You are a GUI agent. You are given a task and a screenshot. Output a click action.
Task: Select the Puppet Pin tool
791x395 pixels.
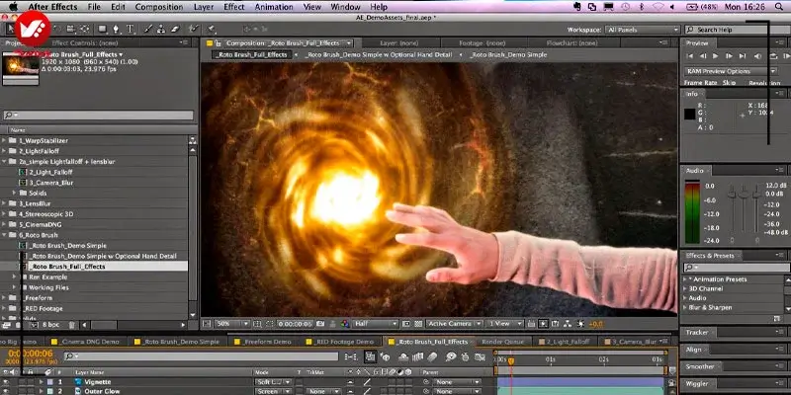[x=211, y=29]
